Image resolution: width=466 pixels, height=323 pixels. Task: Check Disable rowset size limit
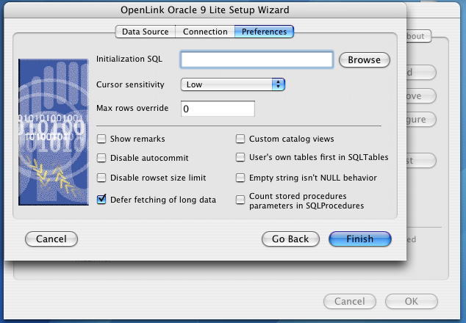click(101, 178)
